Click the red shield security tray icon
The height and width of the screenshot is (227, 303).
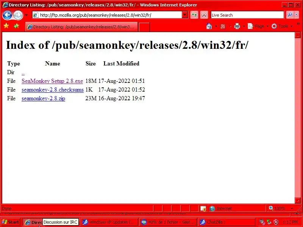pos(276,222)
